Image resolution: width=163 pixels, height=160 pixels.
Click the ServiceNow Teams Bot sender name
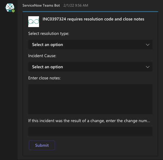point(41,5)
